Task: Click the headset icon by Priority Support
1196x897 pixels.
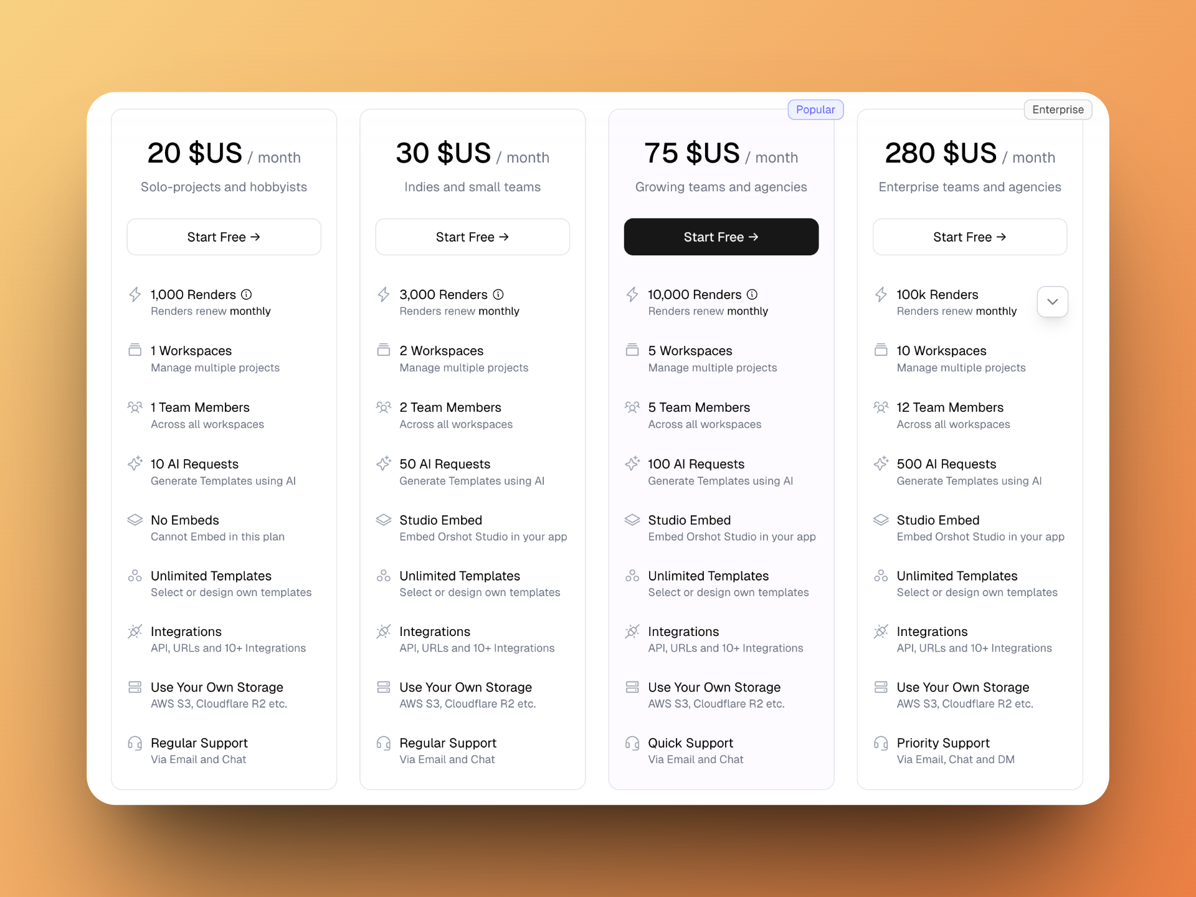Action: click(x=881, y=743)
